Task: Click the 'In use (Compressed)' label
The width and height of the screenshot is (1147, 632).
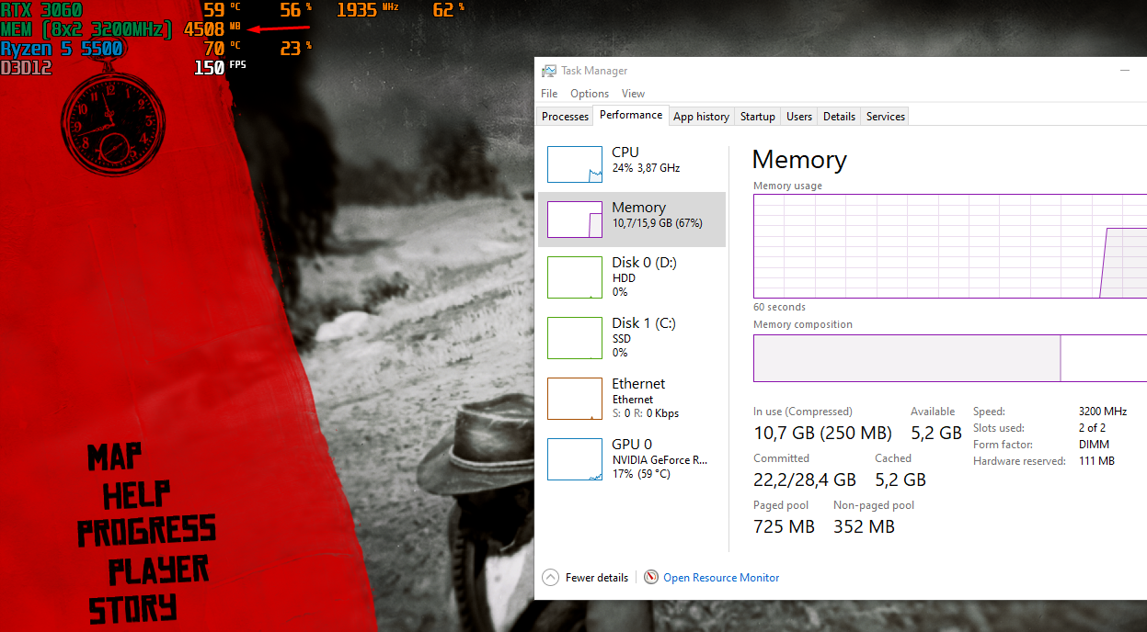Action: (803, 412)
